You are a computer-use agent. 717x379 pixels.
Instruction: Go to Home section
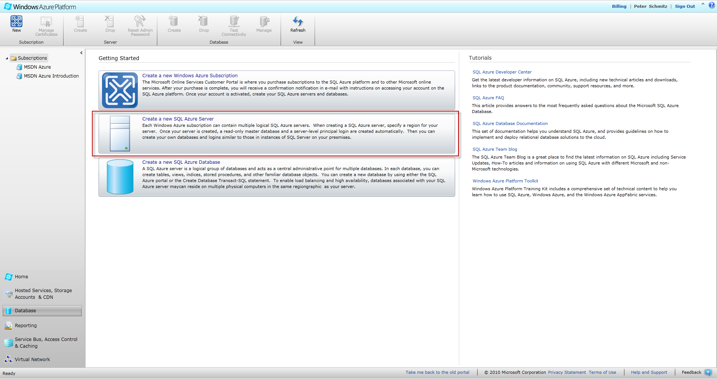21,277
